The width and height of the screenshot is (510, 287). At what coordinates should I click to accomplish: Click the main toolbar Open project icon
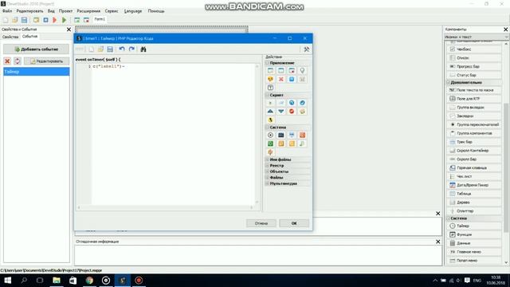point(14,20)
